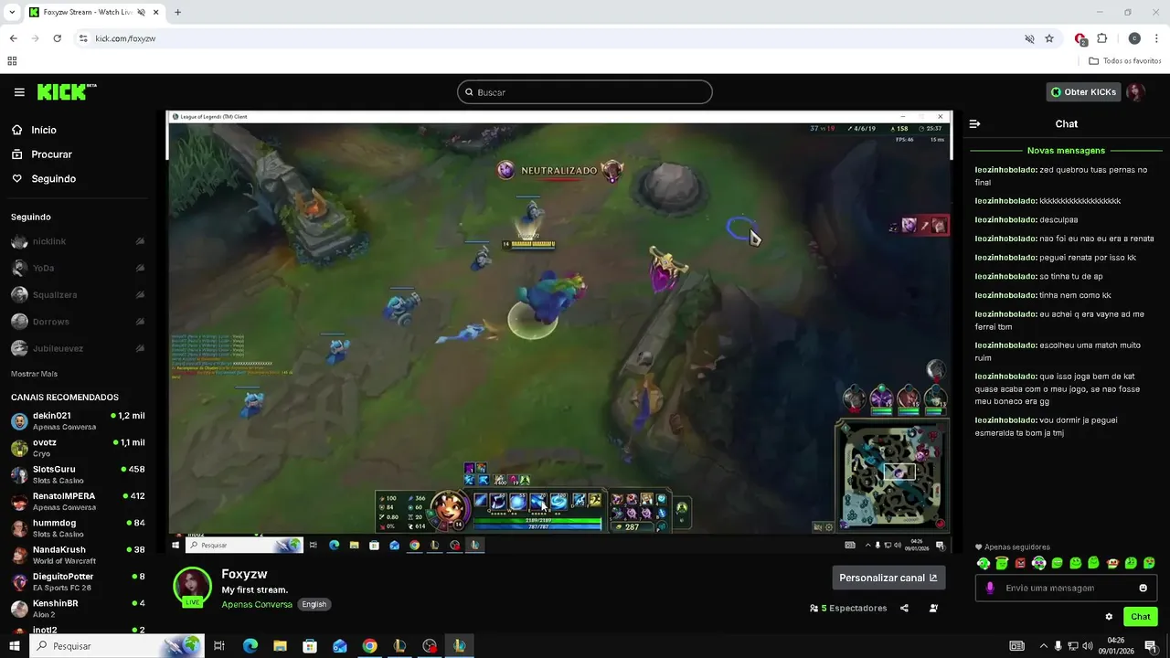Click the kick.com/foxyzw address bar
Image resolution: width=1170 pixels, height=658 pixels.
tap(548, 38)
